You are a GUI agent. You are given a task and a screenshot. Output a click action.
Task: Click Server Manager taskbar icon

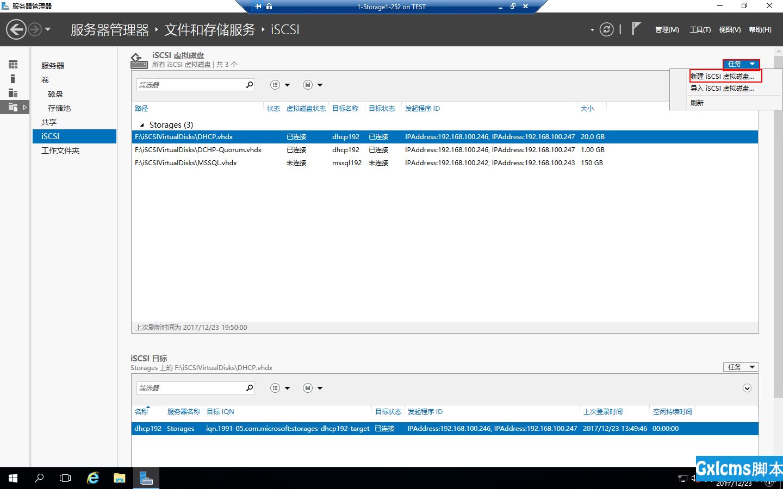(x=146, y=478)
